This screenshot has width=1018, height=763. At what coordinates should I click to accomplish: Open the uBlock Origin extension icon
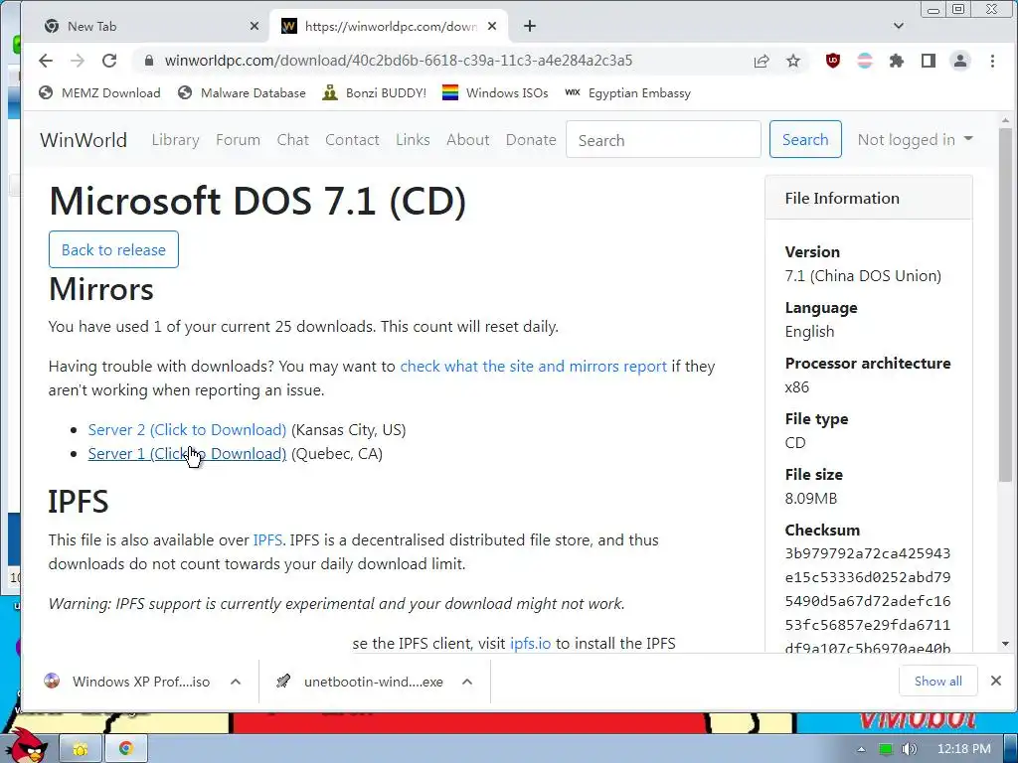(832, 61)
